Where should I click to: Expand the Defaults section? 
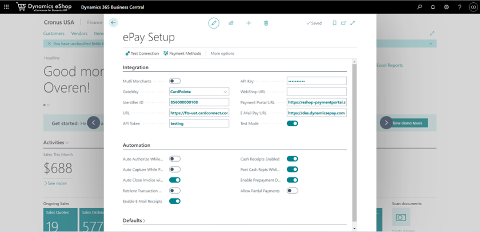[x=134, y=221]
